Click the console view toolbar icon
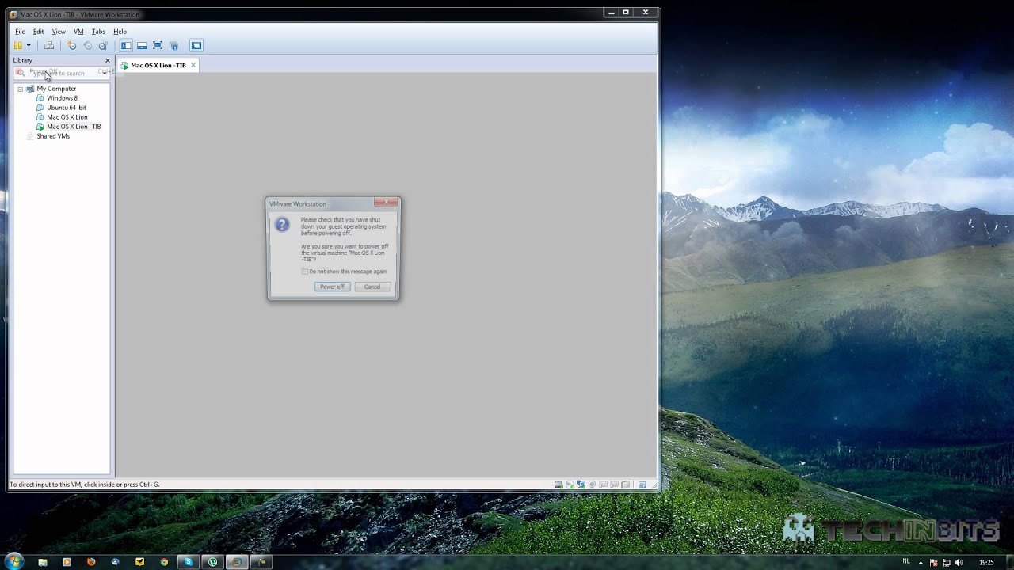The width and height of the screenshot is (1014, 570). pyautogui.click(x=196, y=46)
